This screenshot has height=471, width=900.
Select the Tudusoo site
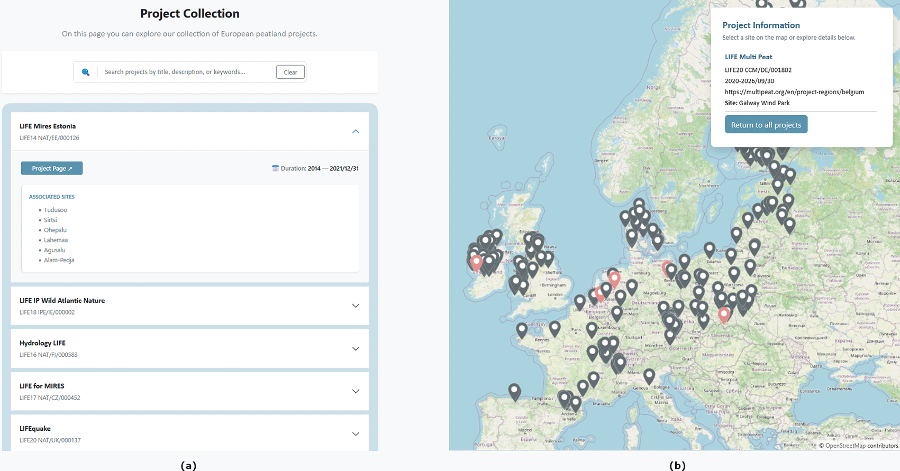[x=56, y=210]
